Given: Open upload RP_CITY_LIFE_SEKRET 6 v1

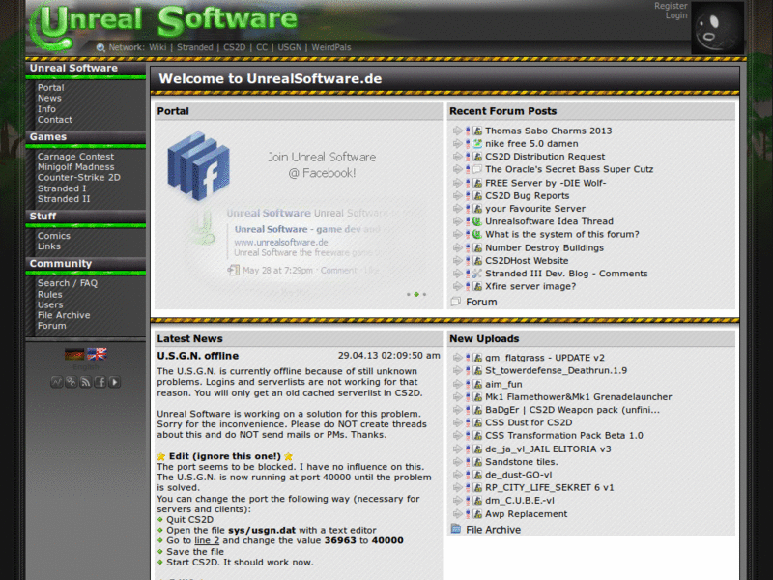Looking at the screenshot, I should [550, 487].
